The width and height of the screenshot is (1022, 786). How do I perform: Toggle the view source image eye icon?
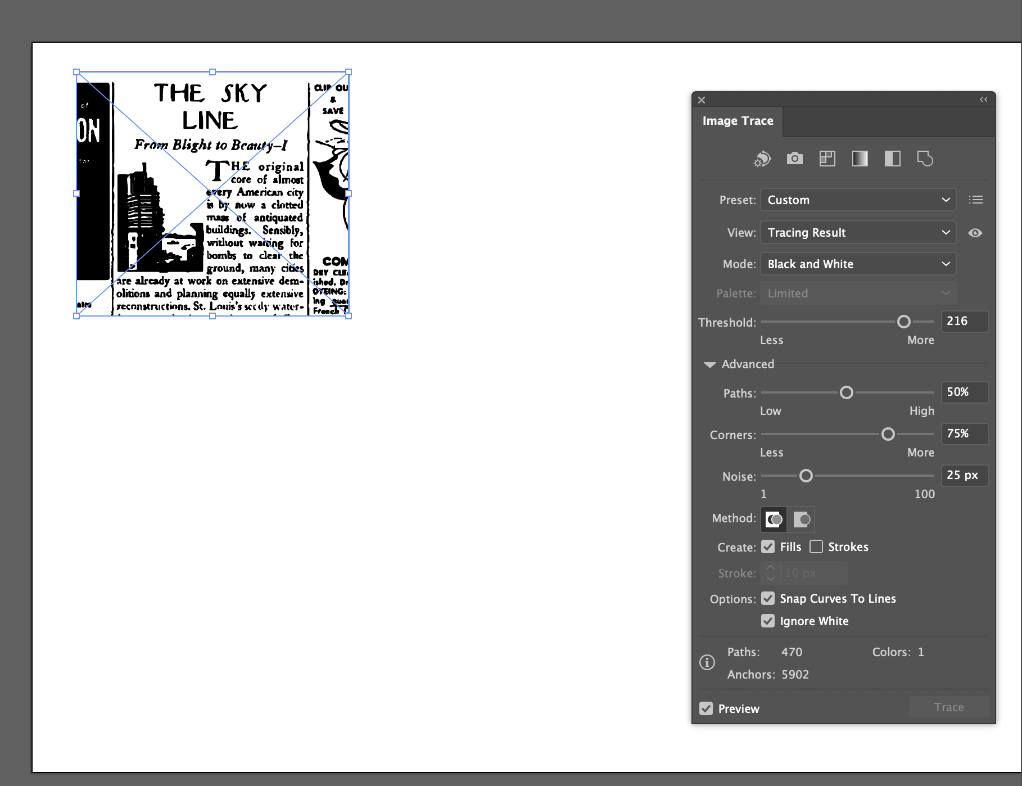pyautogui.click(x=975, y=233)
